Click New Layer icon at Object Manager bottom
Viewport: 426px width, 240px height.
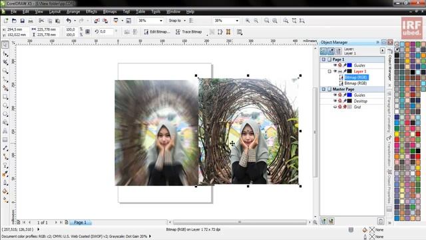point(323,221)
